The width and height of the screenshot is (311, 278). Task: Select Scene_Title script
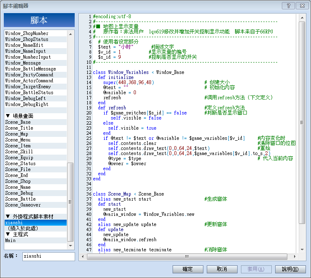(36, 128)
